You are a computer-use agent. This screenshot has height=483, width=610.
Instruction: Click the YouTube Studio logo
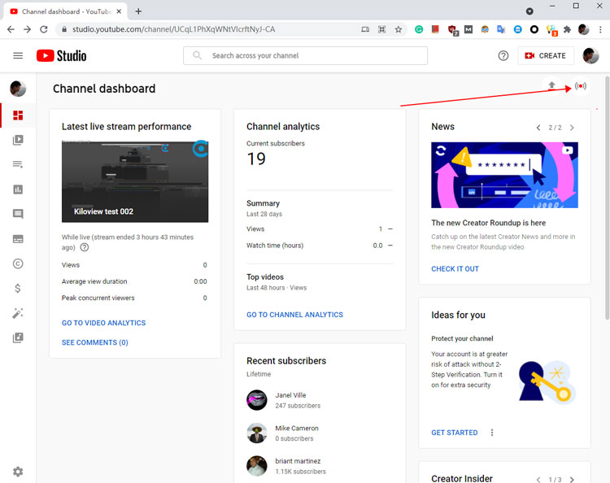[x=62, y=55]
